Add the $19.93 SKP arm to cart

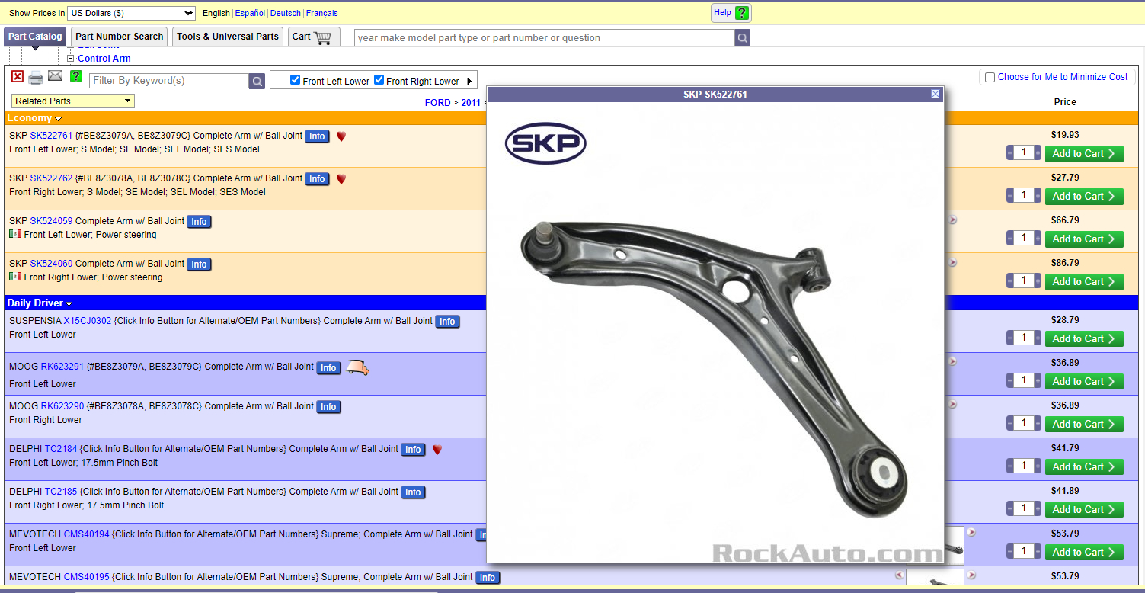(1084, 153)
